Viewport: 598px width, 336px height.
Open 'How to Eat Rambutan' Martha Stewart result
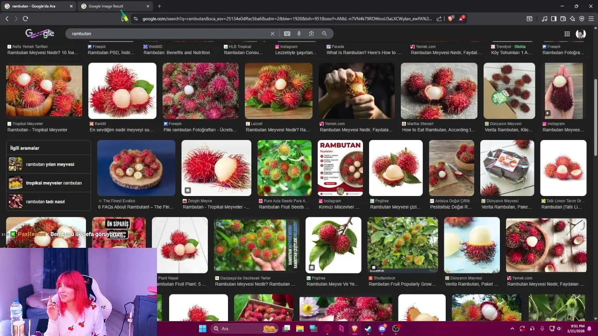coord(438,130)
